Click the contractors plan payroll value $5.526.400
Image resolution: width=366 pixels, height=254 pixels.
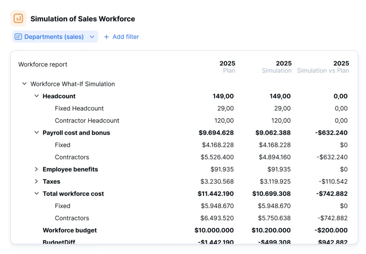pos(217,157)
